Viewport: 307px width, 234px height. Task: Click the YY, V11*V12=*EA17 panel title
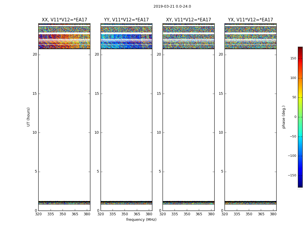(x=126, y=20)
